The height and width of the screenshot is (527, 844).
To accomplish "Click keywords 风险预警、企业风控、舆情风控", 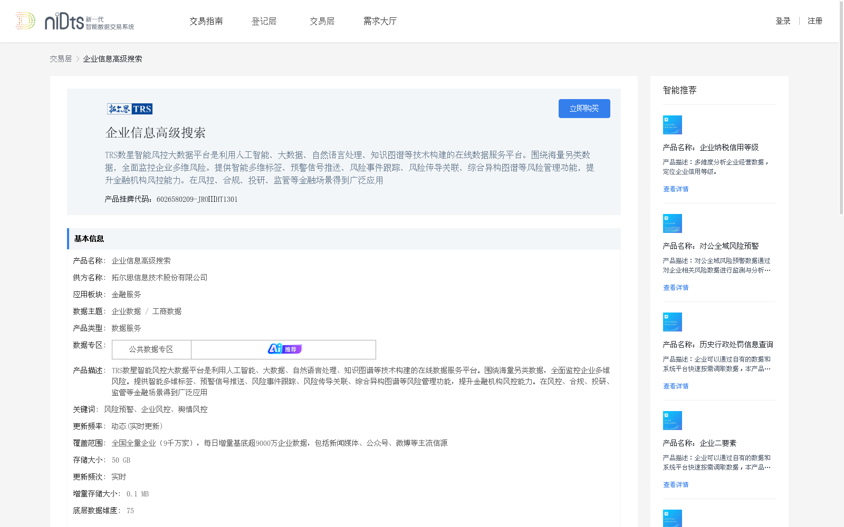I will pos(156,409).
